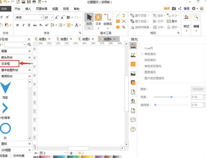Click the 亮度 brightness slider handle
Viewport: 206px width, 158px height.
coord(171,97)
